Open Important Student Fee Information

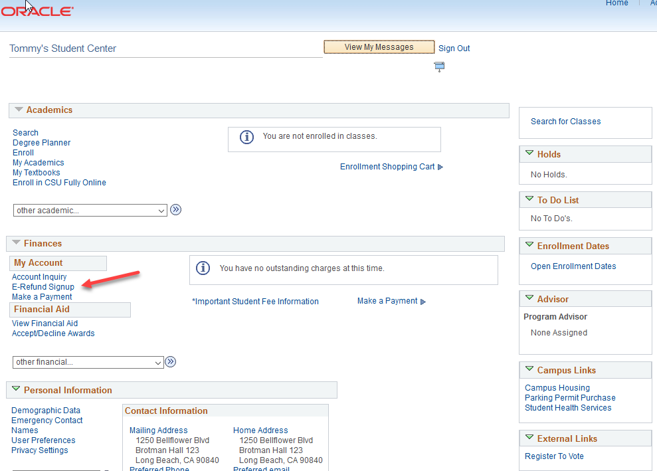(255, 302)
